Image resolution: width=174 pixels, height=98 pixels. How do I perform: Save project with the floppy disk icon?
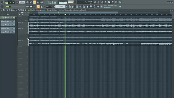pyautogui.click(x=109, y=2)
